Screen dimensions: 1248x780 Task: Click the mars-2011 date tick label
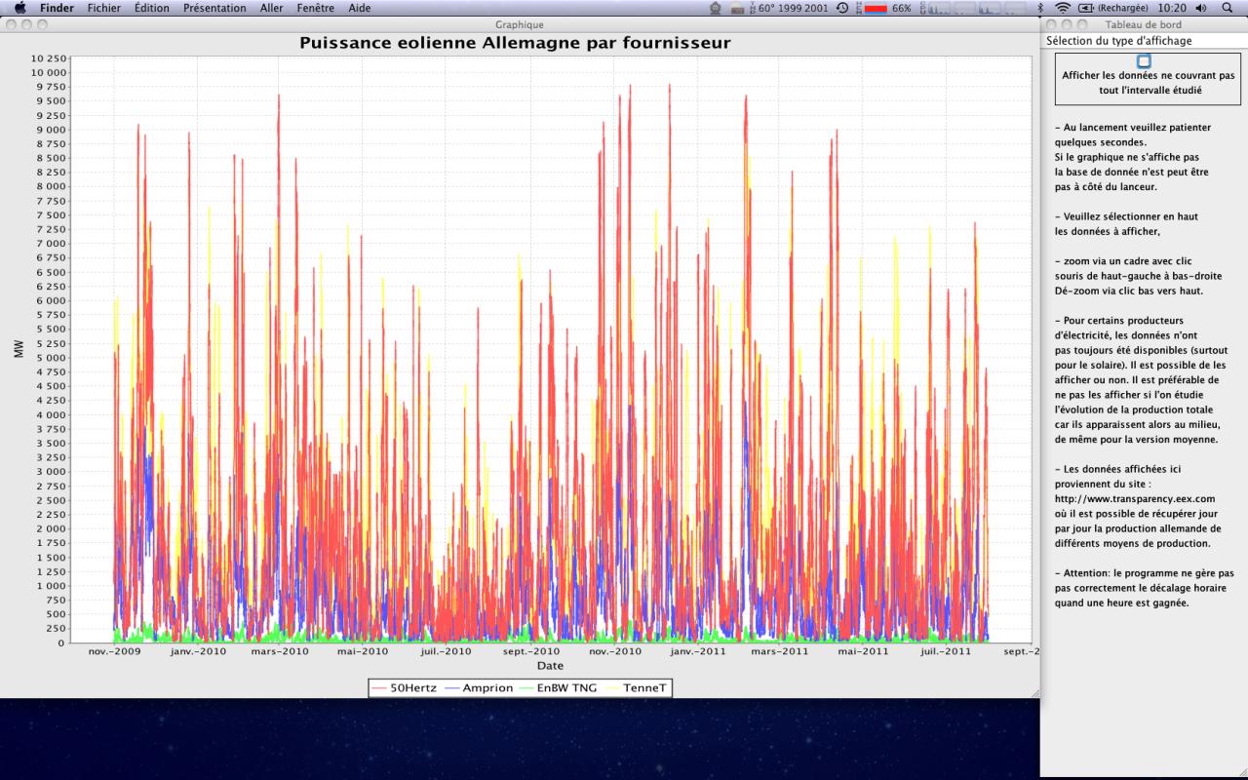[x=780, y=651]
